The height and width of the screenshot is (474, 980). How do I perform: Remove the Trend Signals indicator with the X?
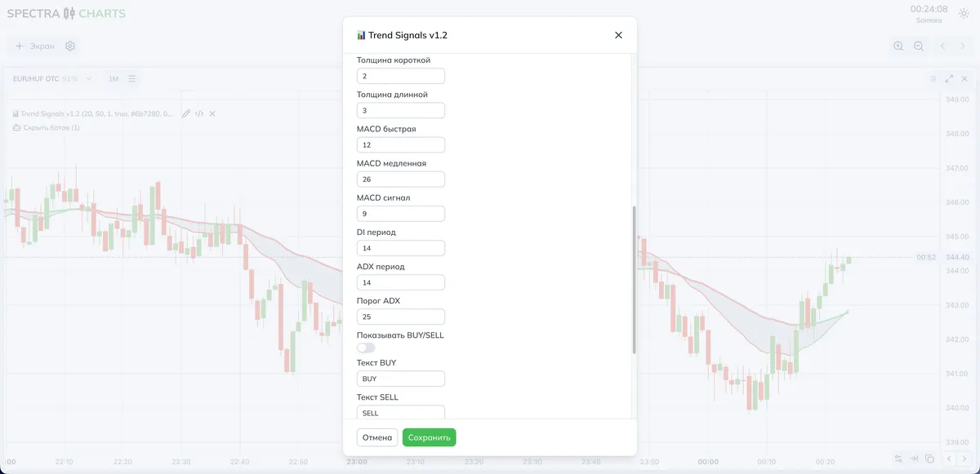212,114
